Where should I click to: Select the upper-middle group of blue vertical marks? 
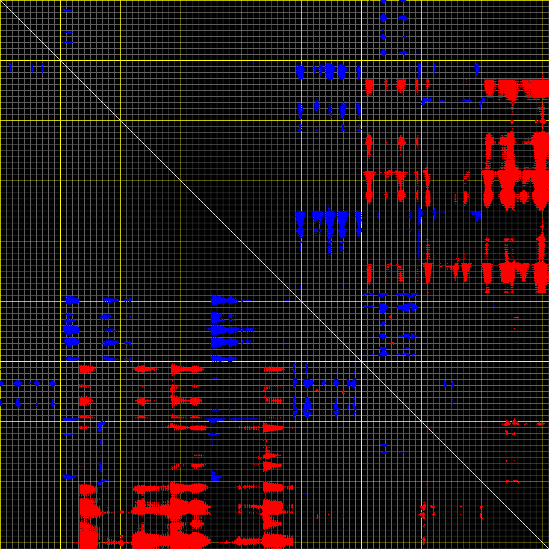(x=329, y=71)
